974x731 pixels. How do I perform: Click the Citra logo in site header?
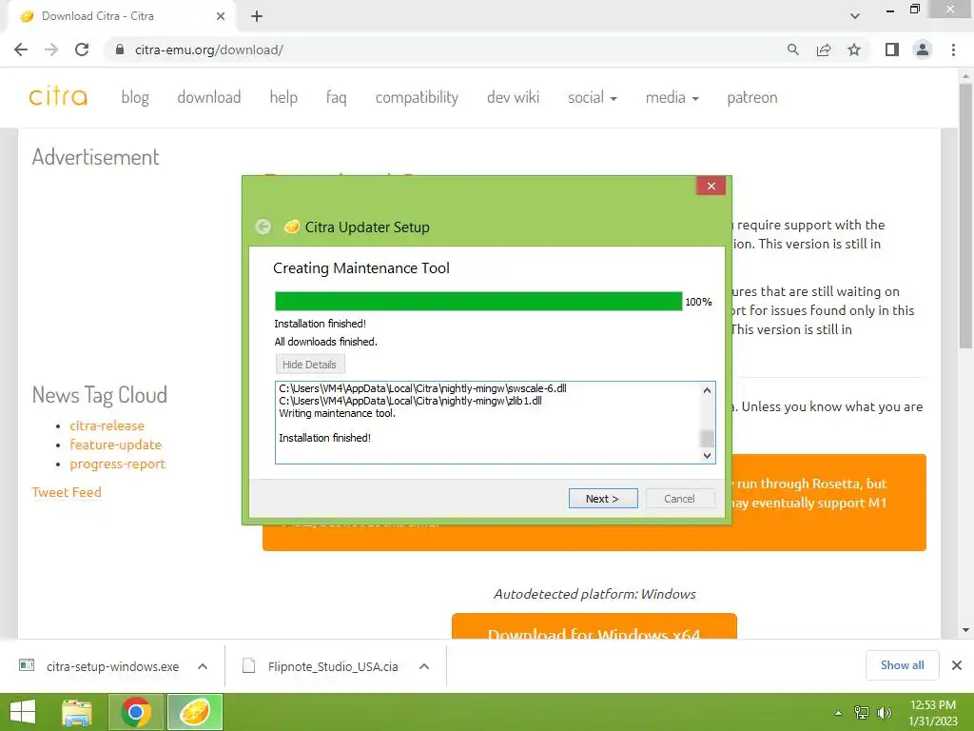(x=58, y=97)
